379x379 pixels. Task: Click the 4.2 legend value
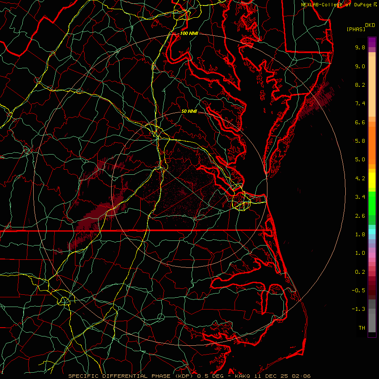(x=360, y=179)
